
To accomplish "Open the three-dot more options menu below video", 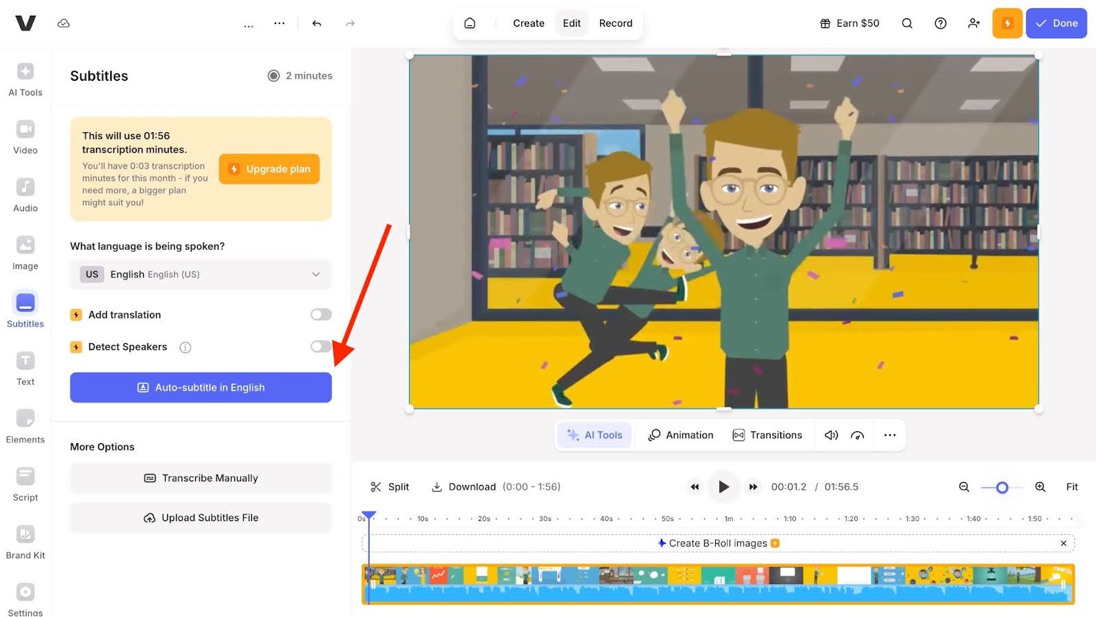I will click(x=890, y=436).
